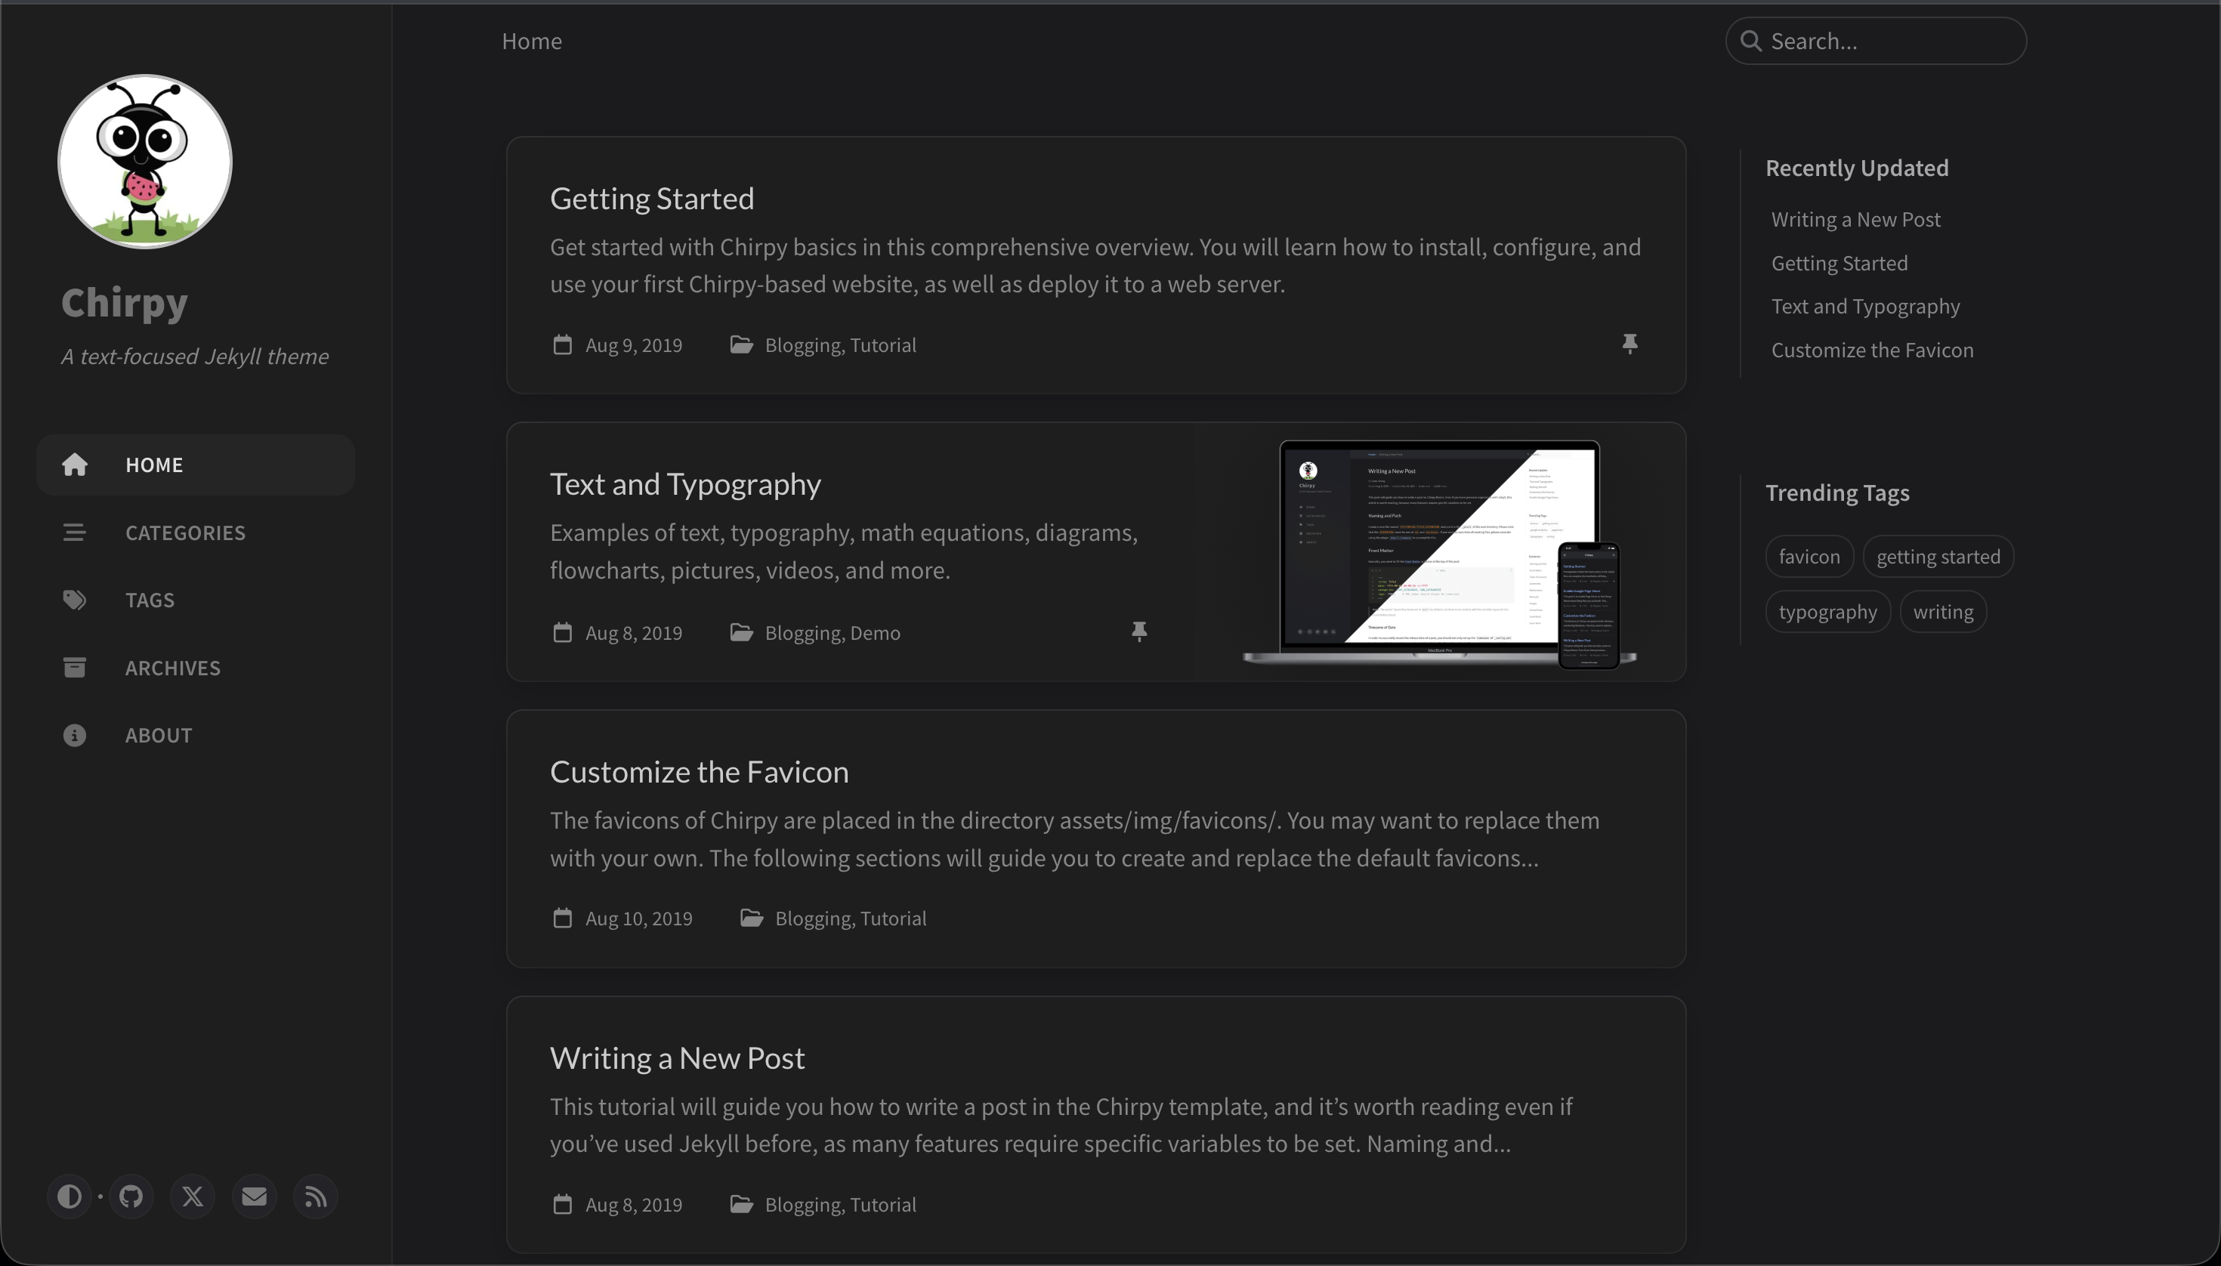Click the pin icon on Getting Started post
This screenshot has width=2221, height=1266.
click(x=1629, y=344)
